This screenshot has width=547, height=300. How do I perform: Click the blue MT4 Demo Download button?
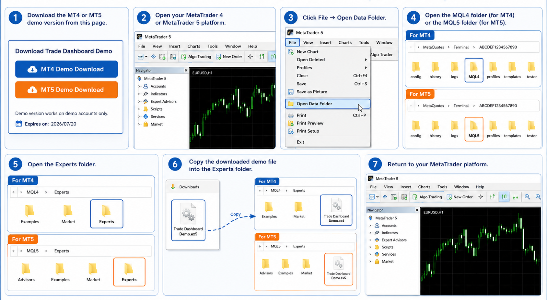tap(66, 69)
